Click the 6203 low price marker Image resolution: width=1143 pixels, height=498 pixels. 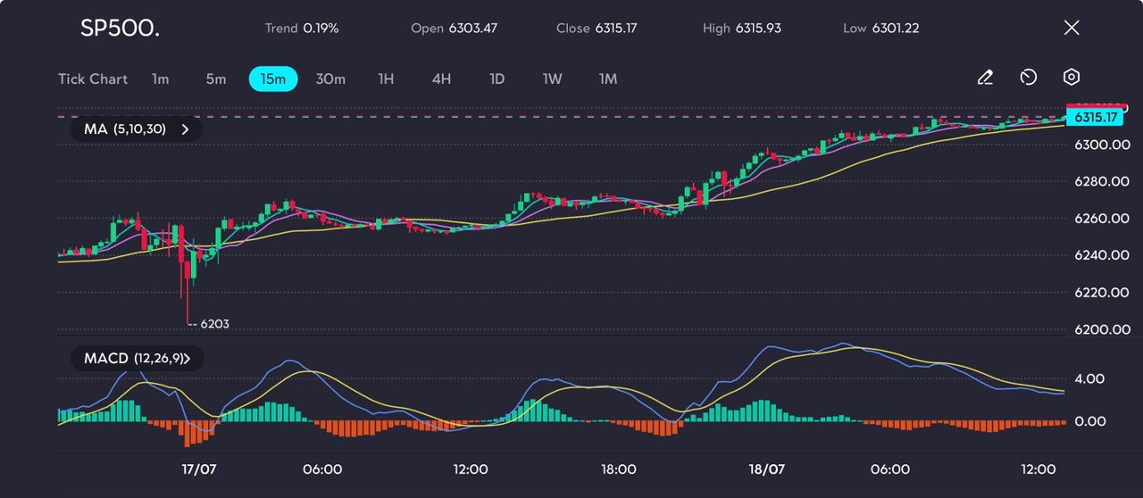214,324
